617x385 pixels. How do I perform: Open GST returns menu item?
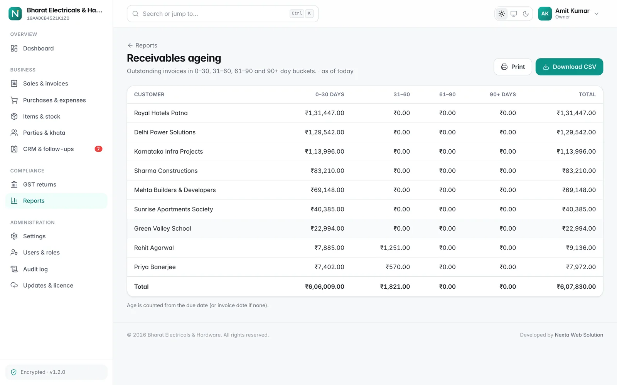pyautogui.click(x=56, y=184)
